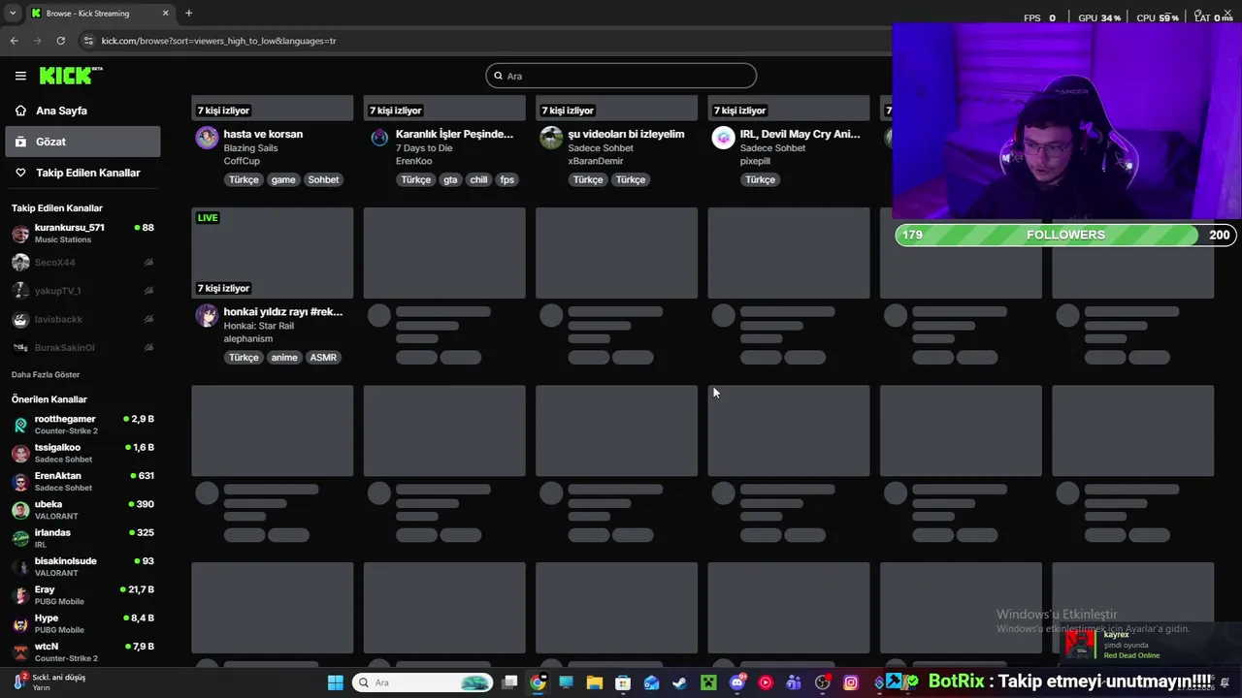
Task: Open the Blazing Sails category link
Action: click(250, 148)
